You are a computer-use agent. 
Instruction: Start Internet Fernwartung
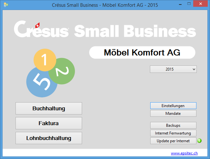173,133
